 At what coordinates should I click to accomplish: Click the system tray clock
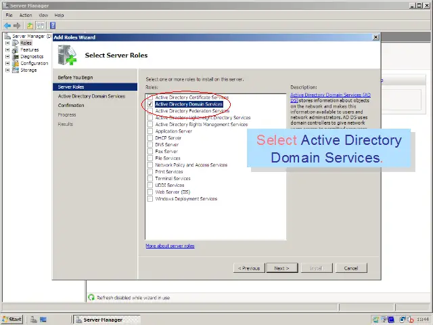pyautogui.click(x=423, y=320)
